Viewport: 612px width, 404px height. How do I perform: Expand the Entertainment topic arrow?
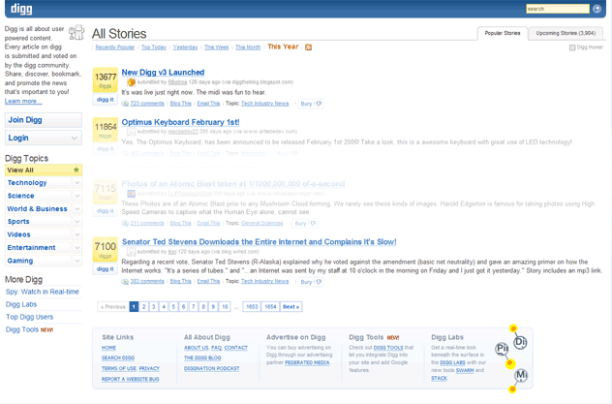[76, 248]
